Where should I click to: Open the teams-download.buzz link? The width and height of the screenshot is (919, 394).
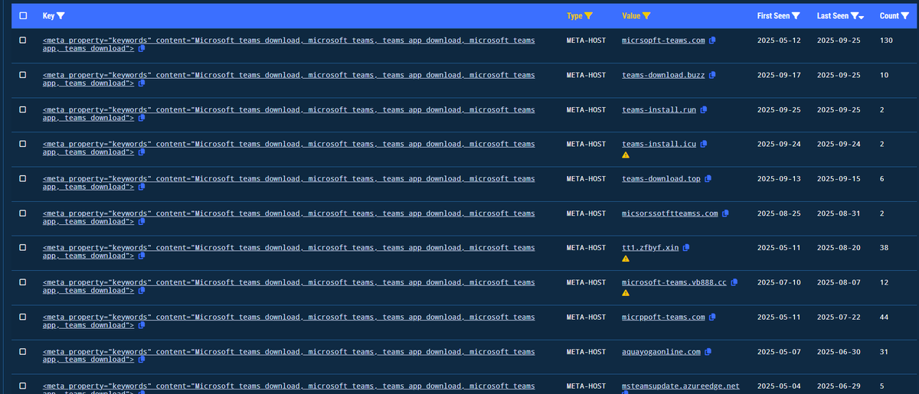click(x=663, y=75)
